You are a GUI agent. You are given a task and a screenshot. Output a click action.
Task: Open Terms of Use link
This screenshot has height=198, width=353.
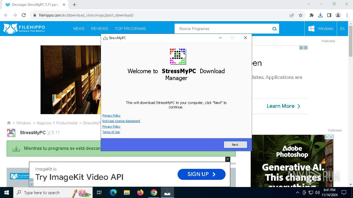tap(111, 132)
